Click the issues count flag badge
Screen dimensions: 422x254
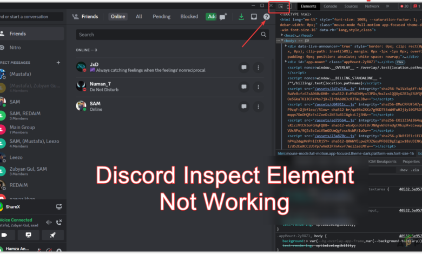(x=417, y=6)
